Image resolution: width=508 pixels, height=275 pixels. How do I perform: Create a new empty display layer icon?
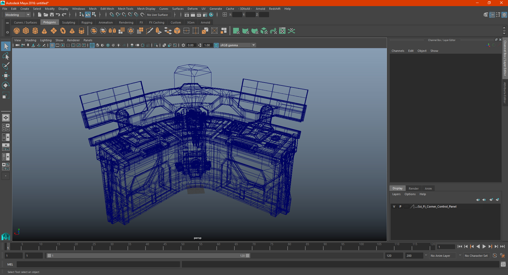[491, 200]
